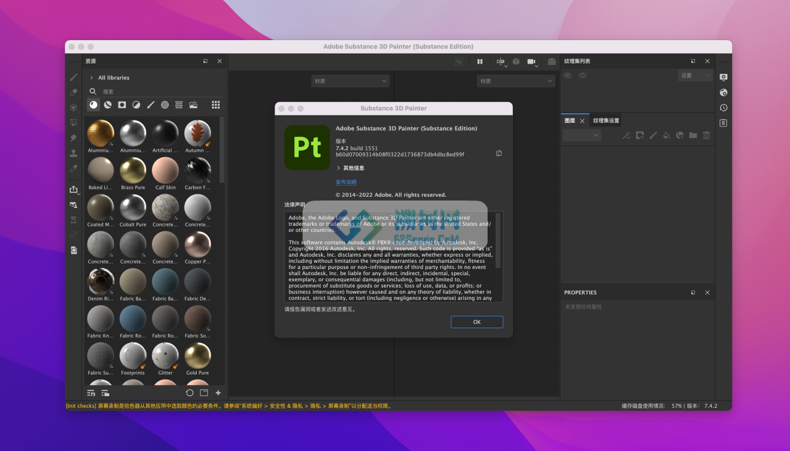Open symmetry options dropdown in viewport toolbar

pyautogui.click(x=501, y=62)
